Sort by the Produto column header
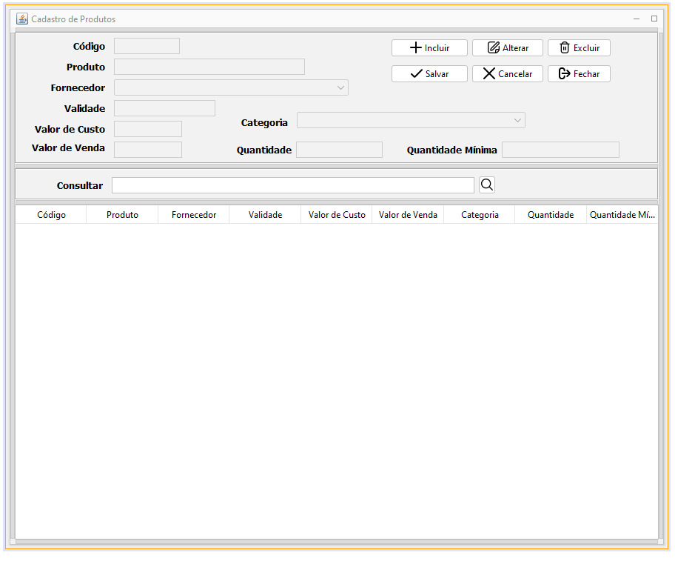Screen dimensions: 675x561 click(x=121, y=215)
